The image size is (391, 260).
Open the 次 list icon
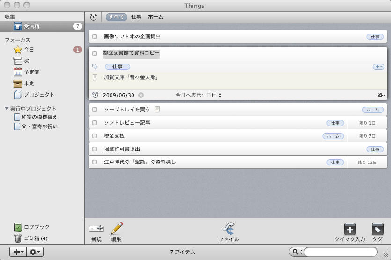click(x=17, y=61)
